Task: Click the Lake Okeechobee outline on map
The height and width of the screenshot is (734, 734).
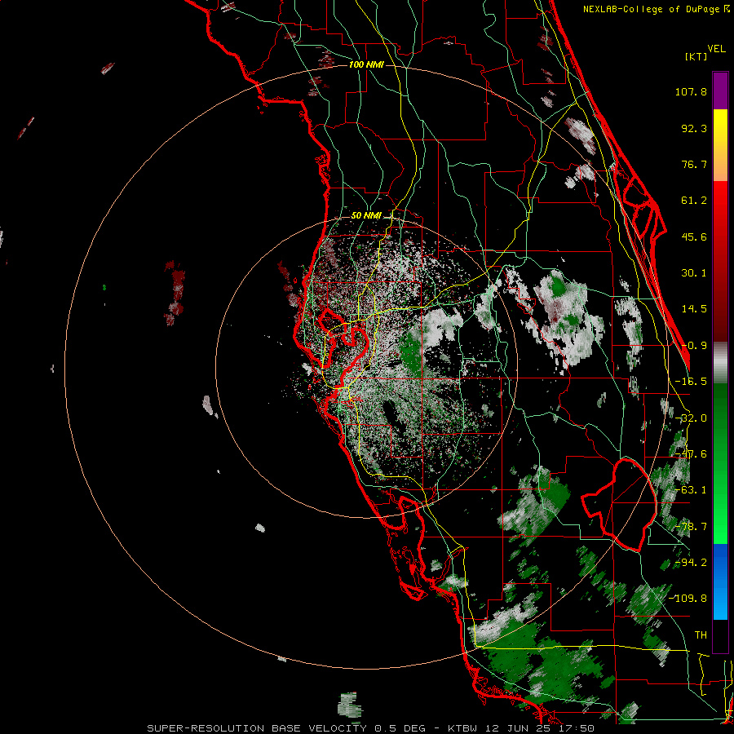Action: click(619, 505)
